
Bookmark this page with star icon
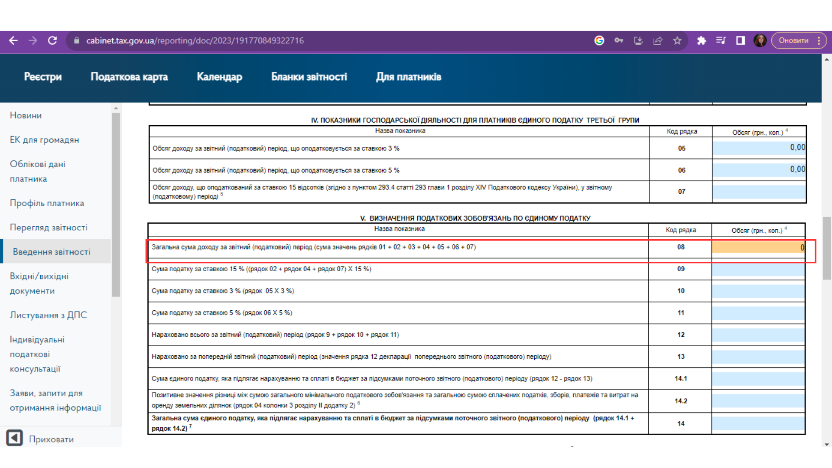(677, 41)
